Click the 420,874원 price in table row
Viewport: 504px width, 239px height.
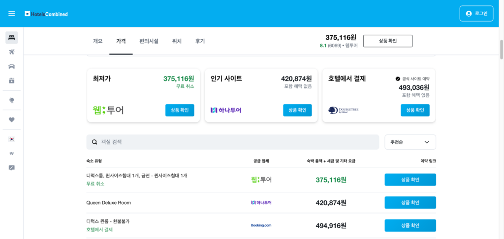pyautogui.click(x=331, y=203)
